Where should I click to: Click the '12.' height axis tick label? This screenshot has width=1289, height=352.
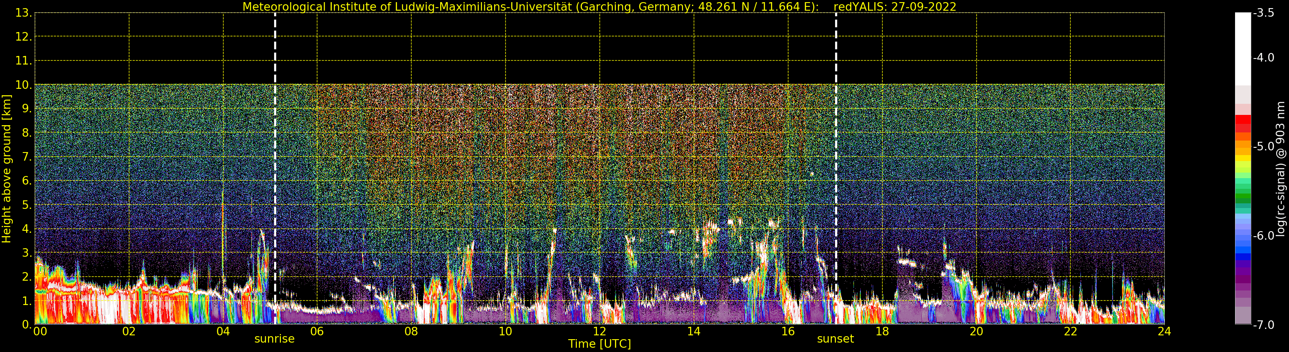tap(24, 37)
